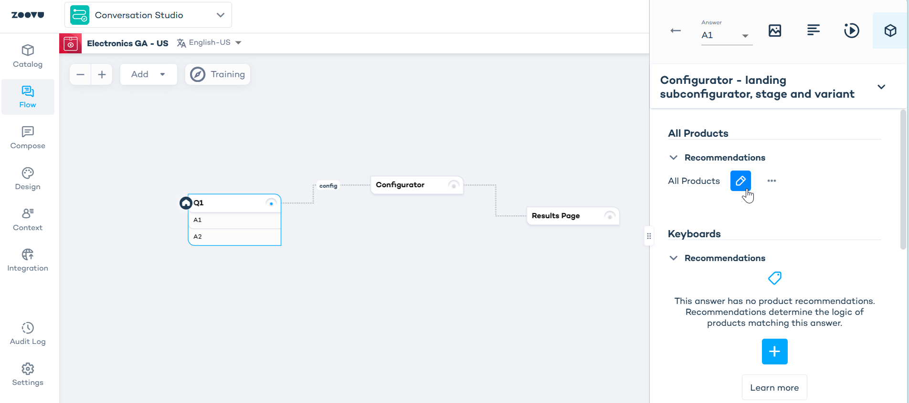This screenshot has height=403, width=909.
Task: Click the Learn more button
Action: tap(774, 388)
